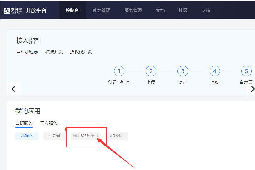The image size is (255, 170).
Task: Click step 4 circle for 上线
Action: point(215,71)
